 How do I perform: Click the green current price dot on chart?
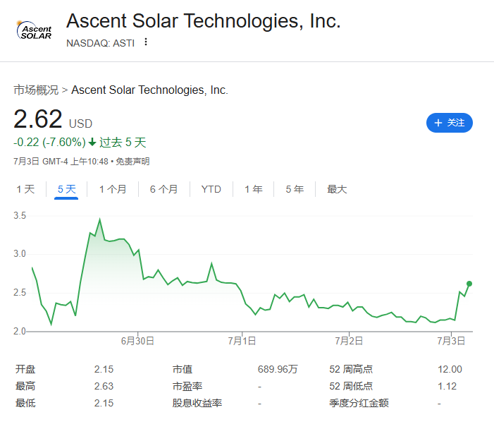tap(469, 284)
